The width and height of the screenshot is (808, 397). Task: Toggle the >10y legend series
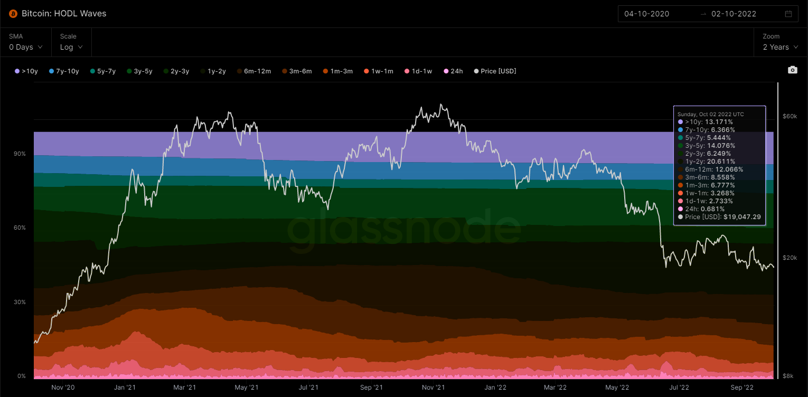[x=26, y=71]
